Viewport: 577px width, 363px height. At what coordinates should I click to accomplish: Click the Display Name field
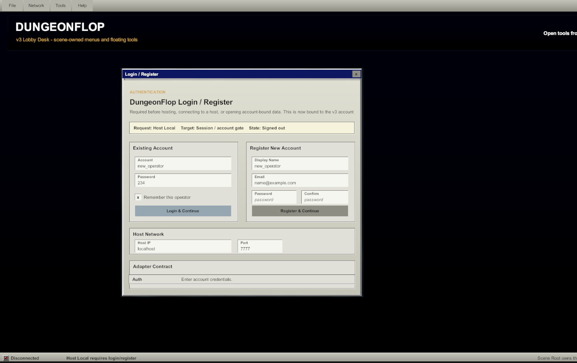pyautogui.click(x=300, y=163)
